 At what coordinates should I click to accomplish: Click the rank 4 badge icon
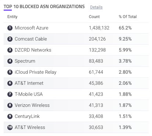10,61
